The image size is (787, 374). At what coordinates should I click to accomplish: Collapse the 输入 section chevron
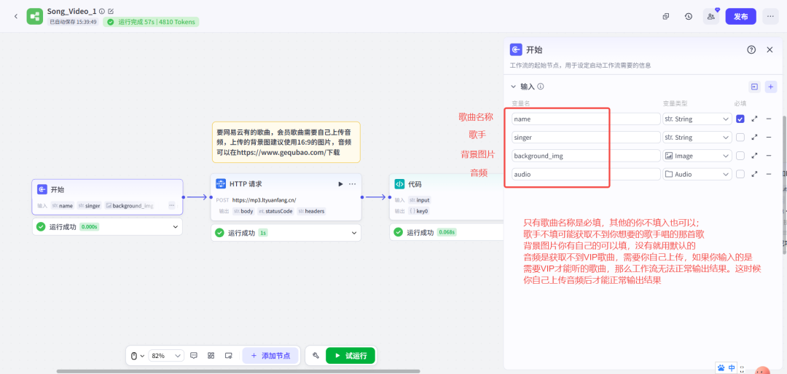pos(514,87)
